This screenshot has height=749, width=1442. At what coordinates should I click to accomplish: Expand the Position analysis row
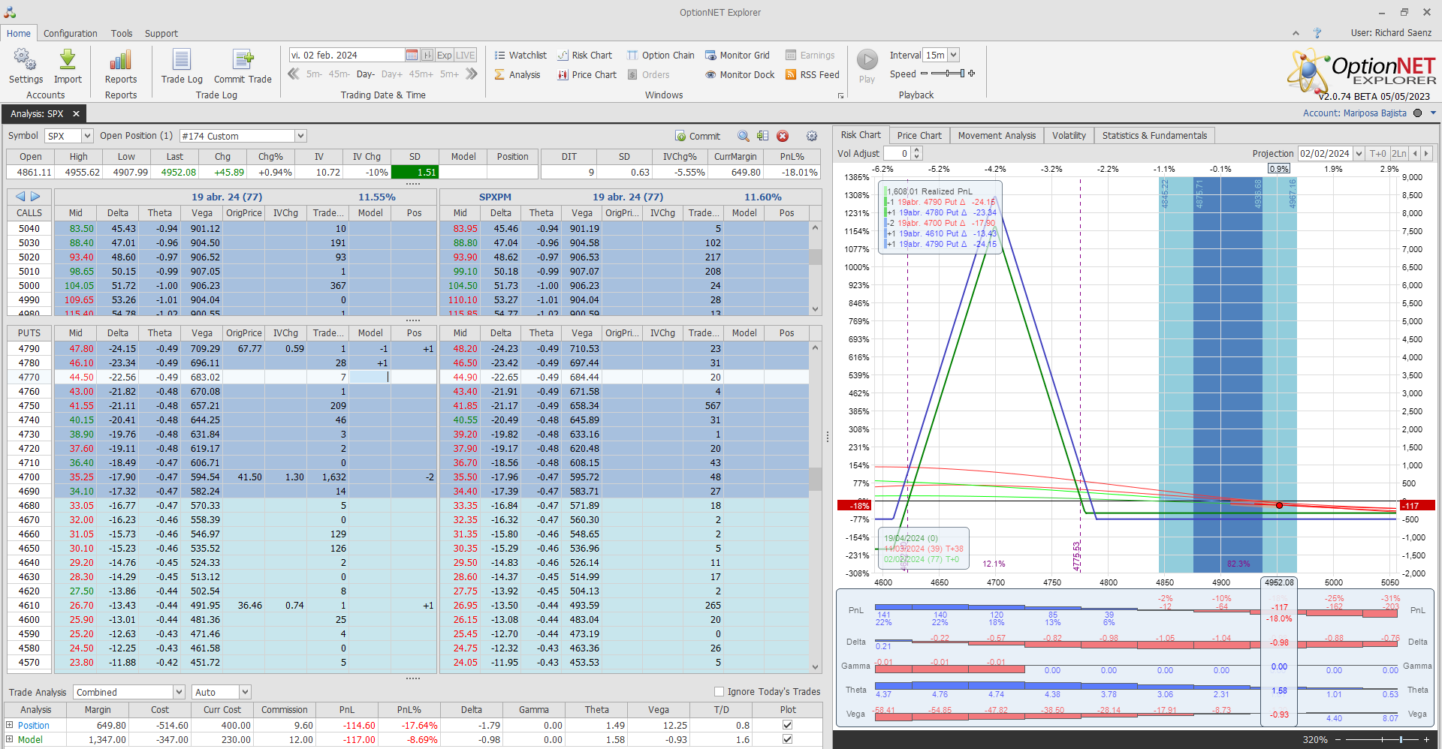(x=10, y=725)
